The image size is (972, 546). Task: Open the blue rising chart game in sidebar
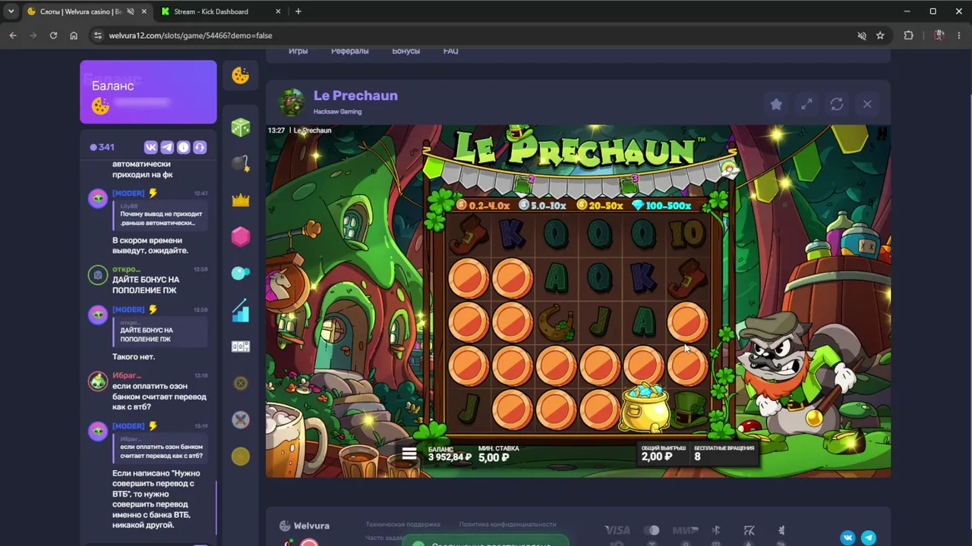pos(241,310)
